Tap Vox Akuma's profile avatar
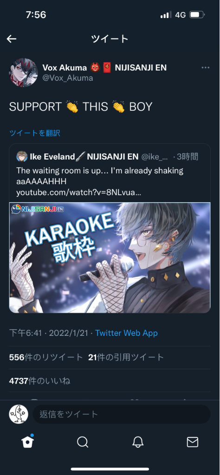Viewport: 220px width, 475px height. 23,72
